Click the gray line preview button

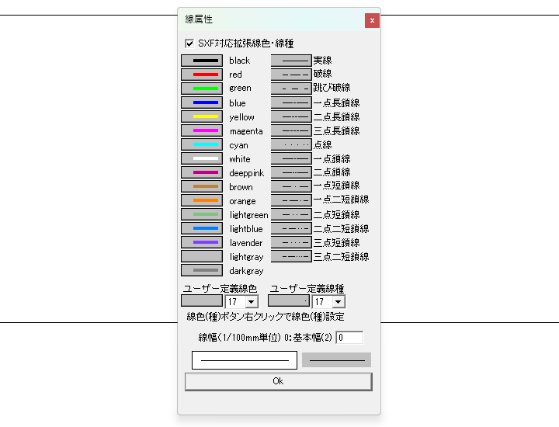coord(336,360)
